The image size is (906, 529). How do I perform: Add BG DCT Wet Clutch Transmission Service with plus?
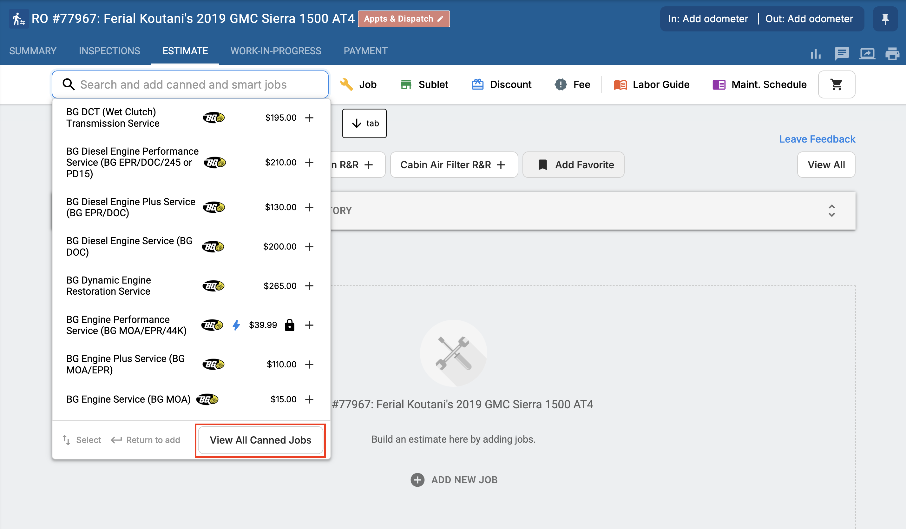click(x=309, y=118)
